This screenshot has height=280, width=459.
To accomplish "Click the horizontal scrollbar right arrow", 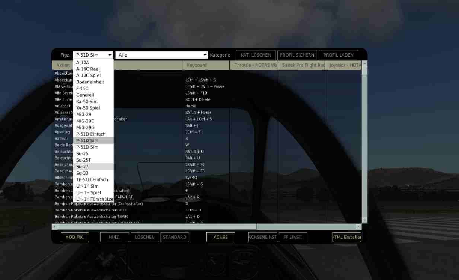I will (x=358, y=226).
